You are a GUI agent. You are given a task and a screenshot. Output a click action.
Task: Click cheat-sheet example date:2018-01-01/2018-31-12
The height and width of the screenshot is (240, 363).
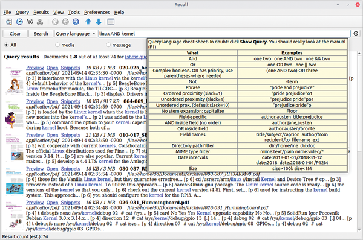click(292, 157)
